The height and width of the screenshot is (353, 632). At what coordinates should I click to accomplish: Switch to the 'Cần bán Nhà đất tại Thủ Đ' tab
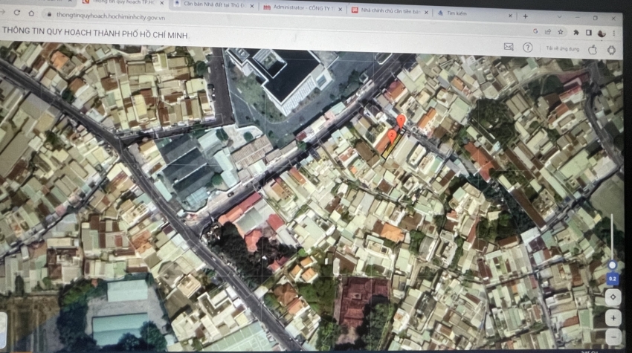tap(213, 5)
